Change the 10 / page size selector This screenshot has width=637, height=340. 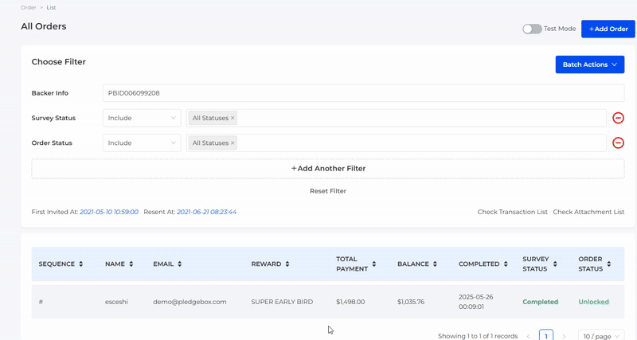601,336
